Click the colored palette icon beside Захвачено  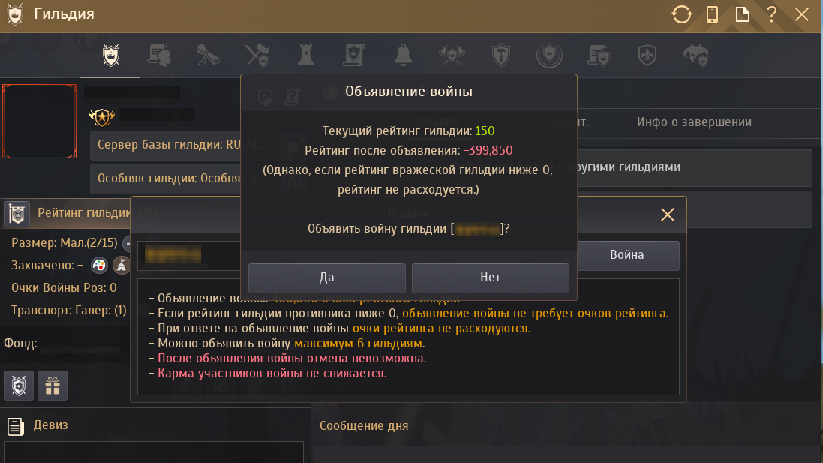click(99, 265)
